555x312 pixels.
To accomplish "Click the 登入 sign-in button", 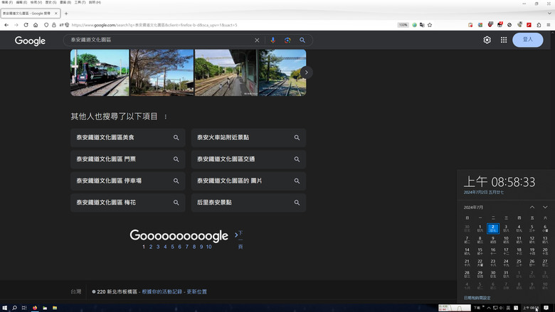I will pos(528,40).
